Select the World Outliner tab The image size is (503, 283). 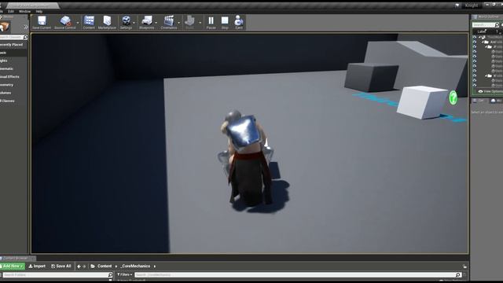[x=488, y=17]
